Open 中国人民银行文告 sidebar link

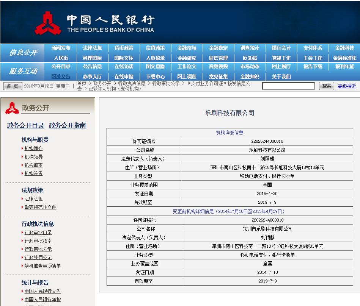tap(43, 291)
